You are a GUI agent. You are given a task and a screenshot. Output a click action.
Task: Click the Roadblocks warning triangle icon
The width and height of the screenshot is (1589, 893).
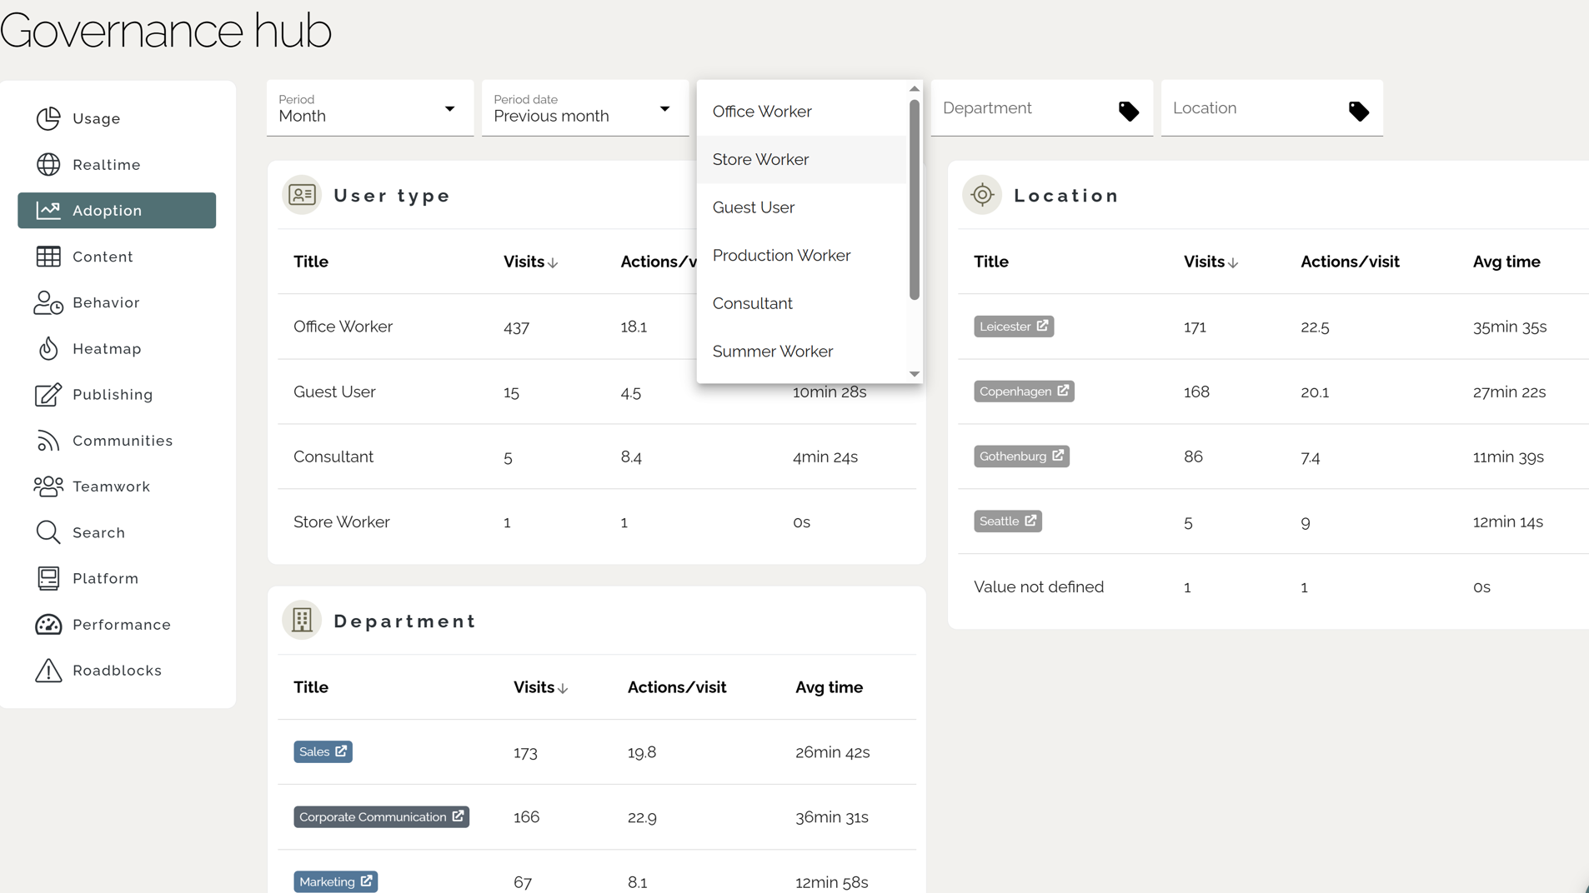[48, 671]
